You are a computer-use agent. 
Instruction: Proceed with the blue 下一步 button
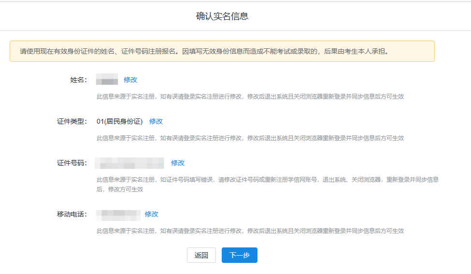coord(239,255)
